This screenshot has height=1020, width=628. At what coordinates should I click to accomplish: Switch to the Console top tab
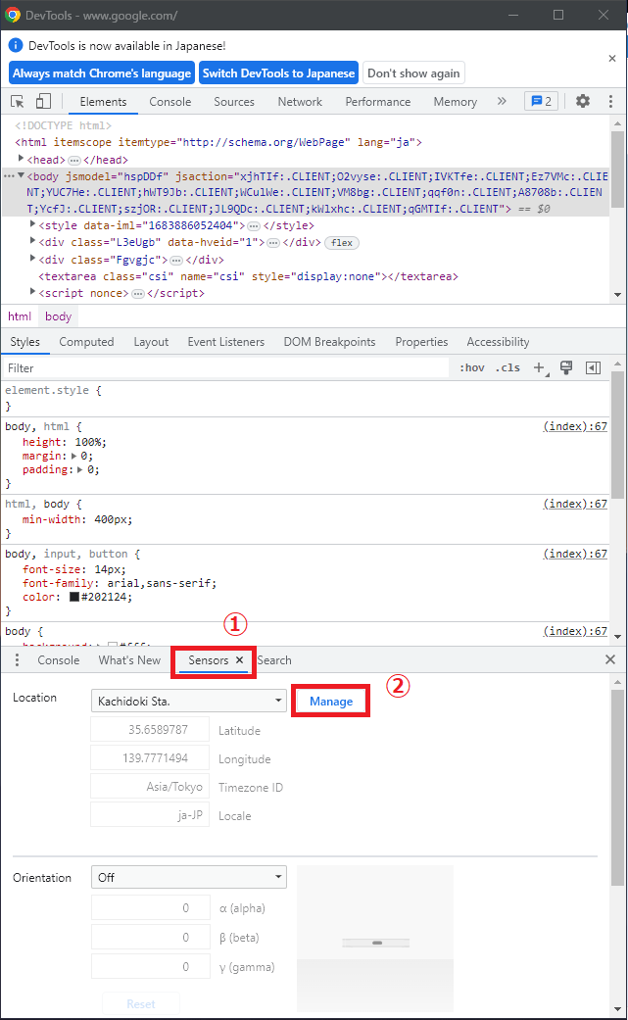click(170, 102)
